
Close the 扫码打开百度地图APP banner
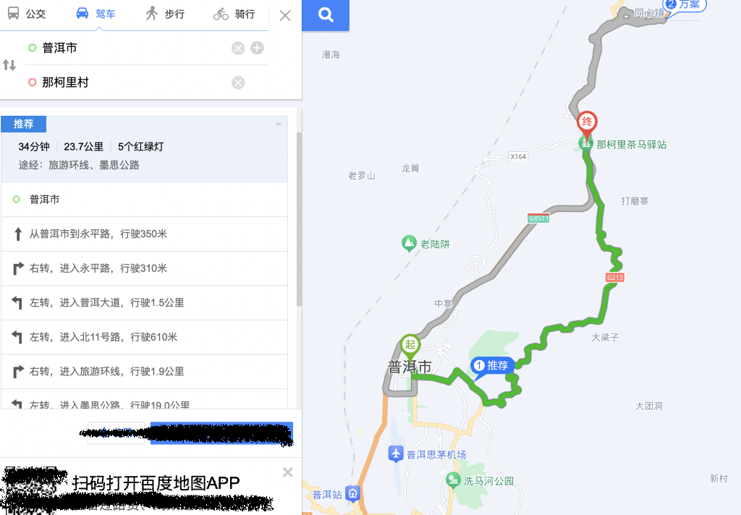288,472
